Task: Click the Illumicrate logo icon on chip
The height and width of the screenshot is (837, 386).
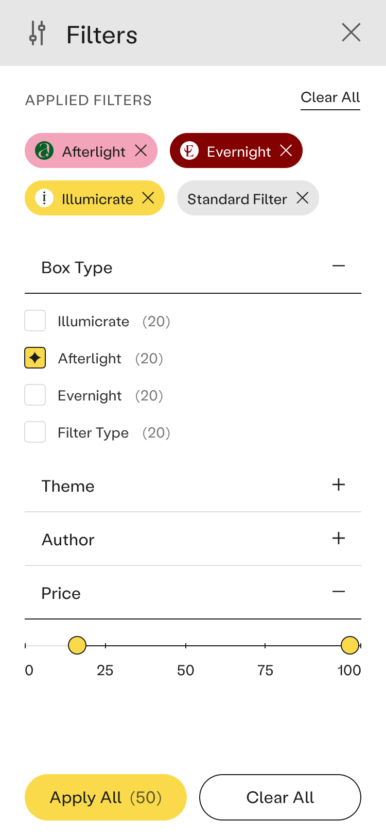Action: [x=44, y=198]
